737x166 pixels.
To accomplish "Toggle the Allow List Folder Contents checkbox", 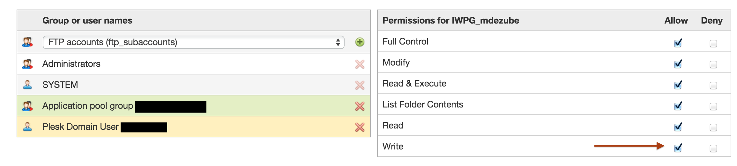I will pyautogui.click(x=678, y=106).
